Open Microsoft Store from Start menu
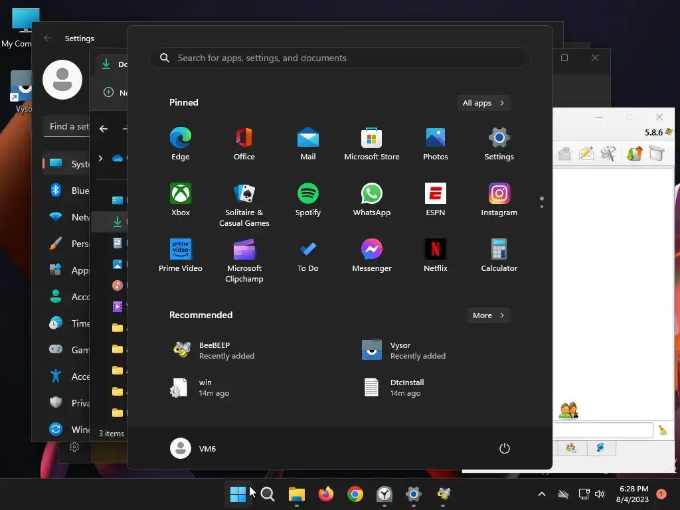This screenshot has width=680, height=510. [372, 144]
